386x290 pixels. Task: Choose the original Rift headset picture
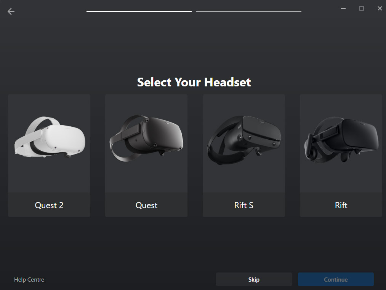(x=341, y=140)
